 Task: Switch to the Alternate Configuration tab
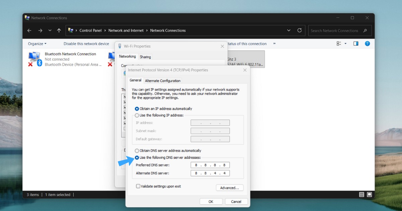tap(162, 81)
